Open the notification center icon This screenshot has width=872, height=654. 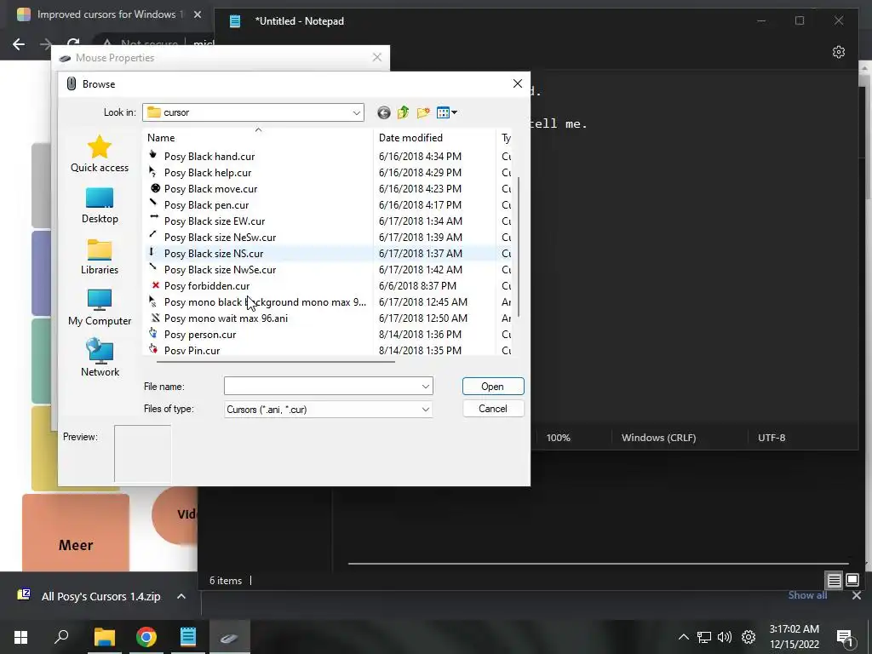[844, 637]
